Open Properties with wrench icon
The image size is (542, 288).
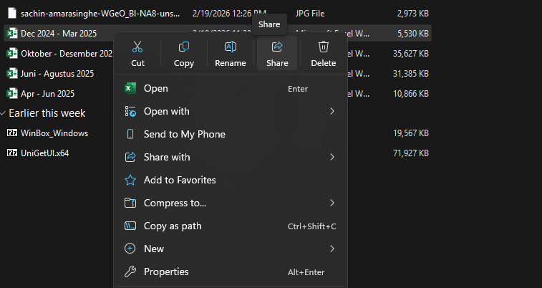pos(130,272)
